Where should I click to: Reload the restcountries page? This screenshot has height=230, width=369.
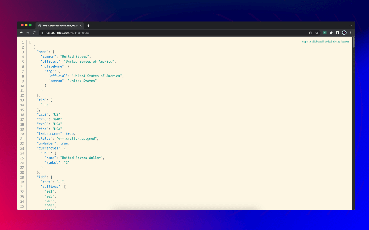coord(34,33)
